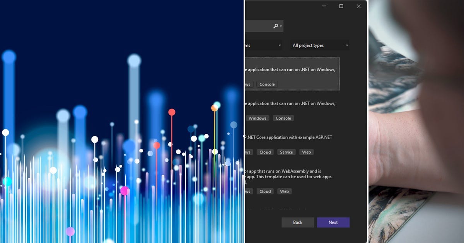Filter by the Console tag on first template
The width and height of the screenshot is (464, 243).
[x=267, y=84]
